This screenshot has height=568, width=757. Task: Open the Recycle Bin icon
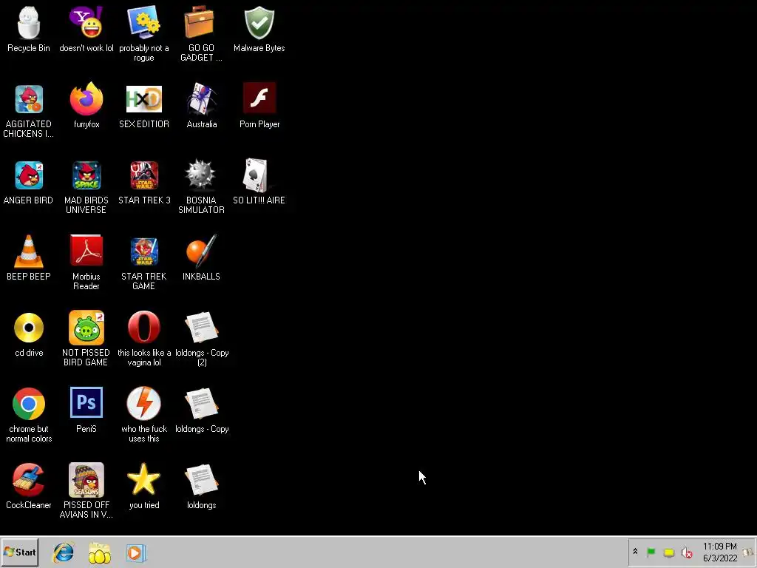tap(29, 23)
